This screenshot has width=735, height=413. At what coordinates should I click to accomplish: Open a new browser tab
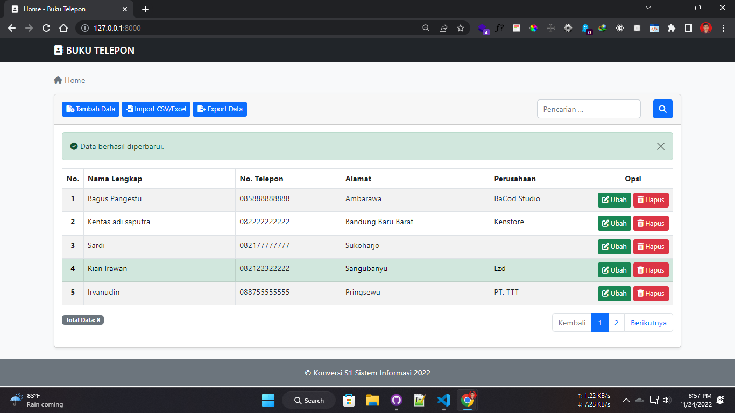tap(145, 9)
